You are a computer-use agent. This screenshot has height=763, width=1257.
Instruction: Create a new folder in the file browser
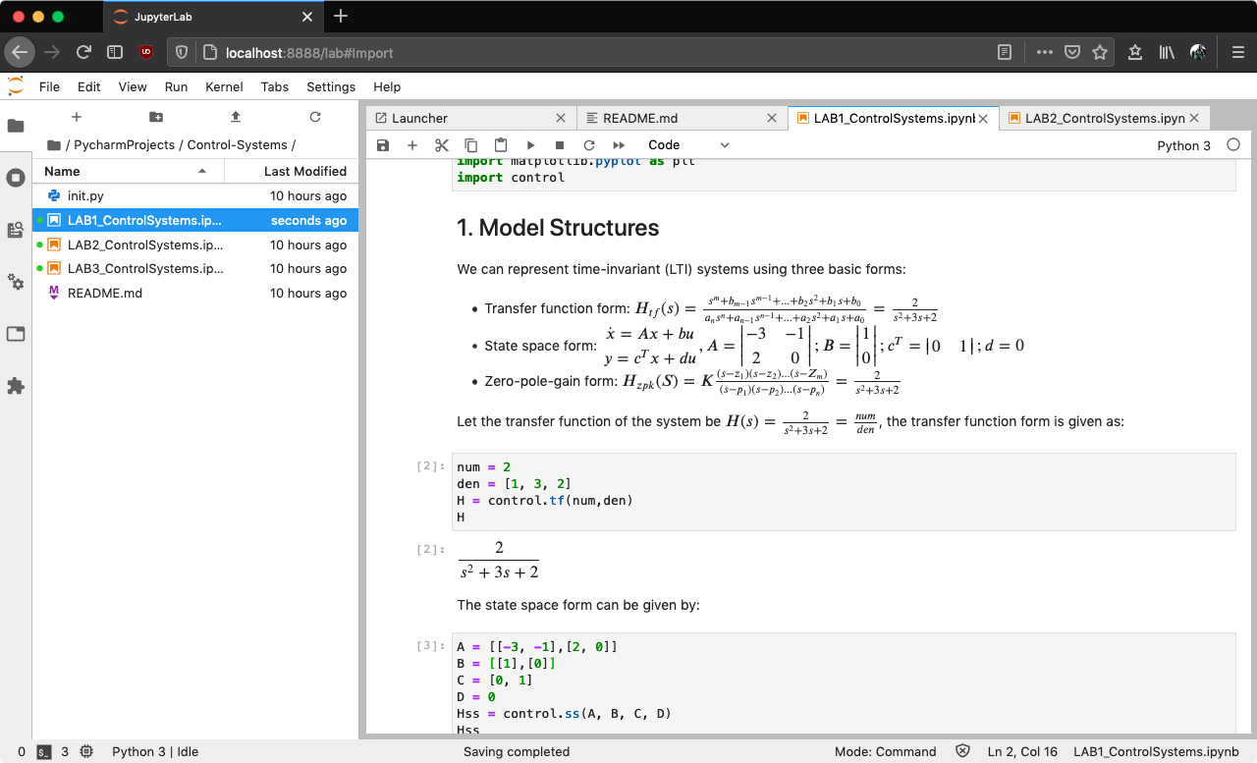coord(155,116)
